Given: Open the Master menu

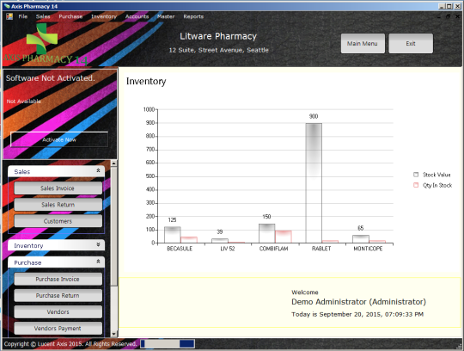Looking at the screenshot, I should tap(166, 16).
